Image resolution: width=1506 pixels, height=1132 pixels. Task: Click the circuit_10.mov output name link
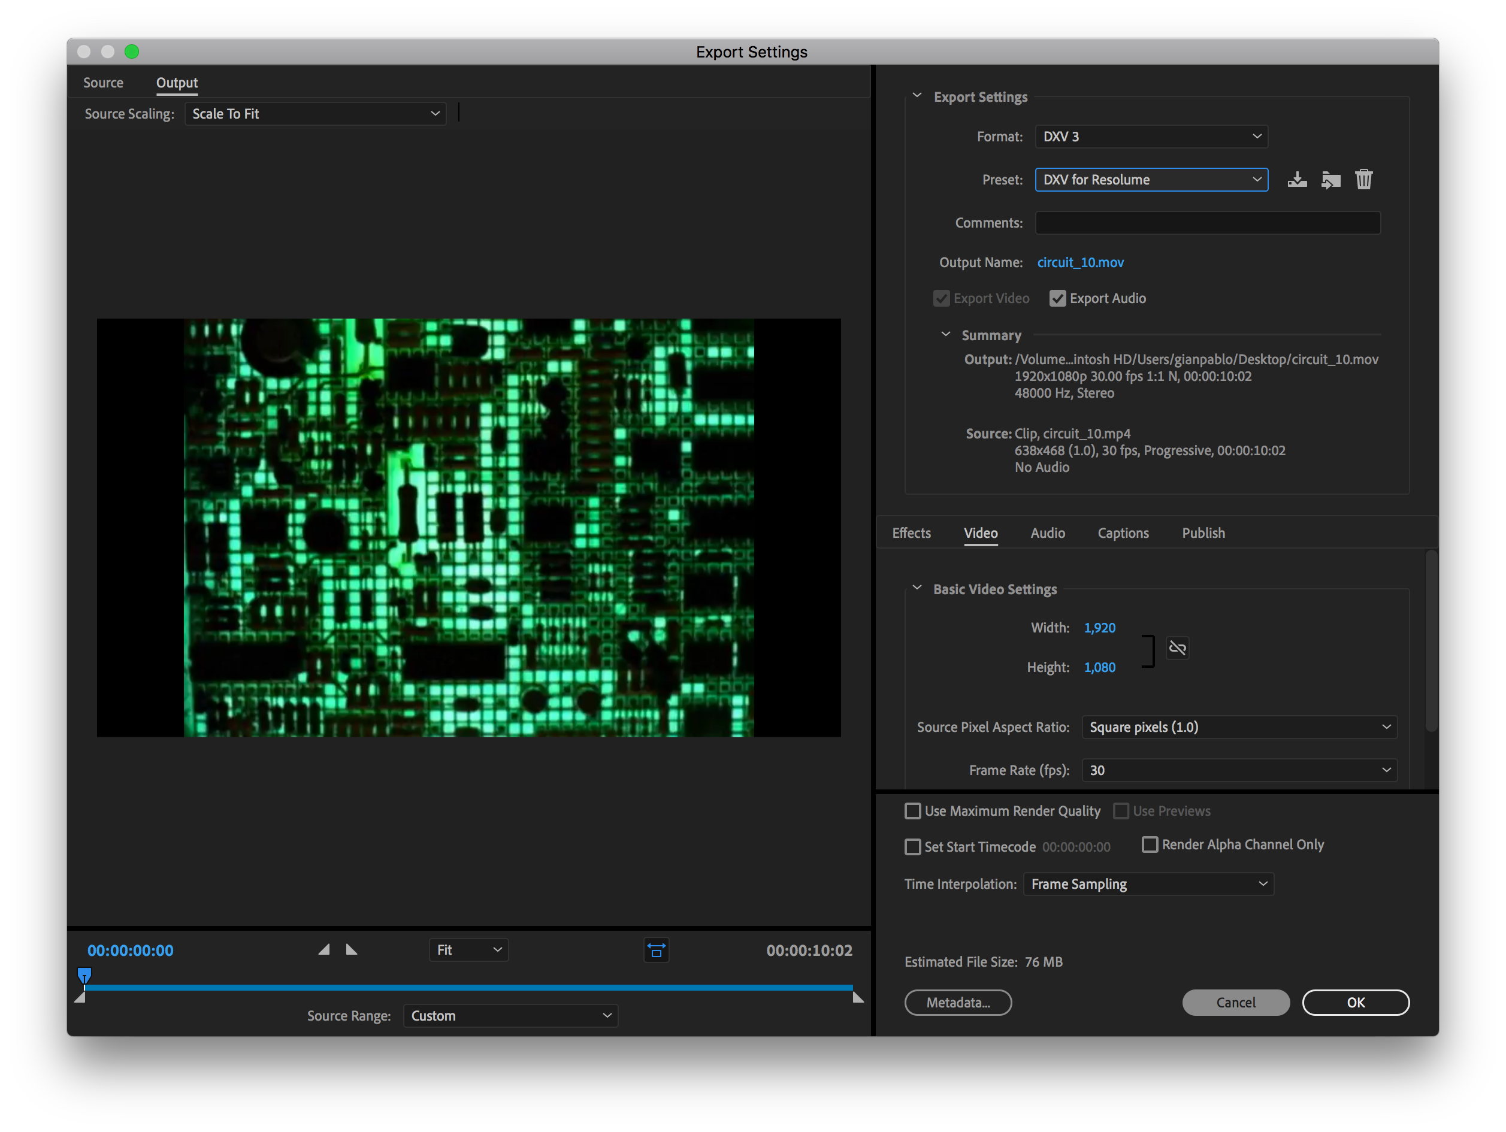1081,263
